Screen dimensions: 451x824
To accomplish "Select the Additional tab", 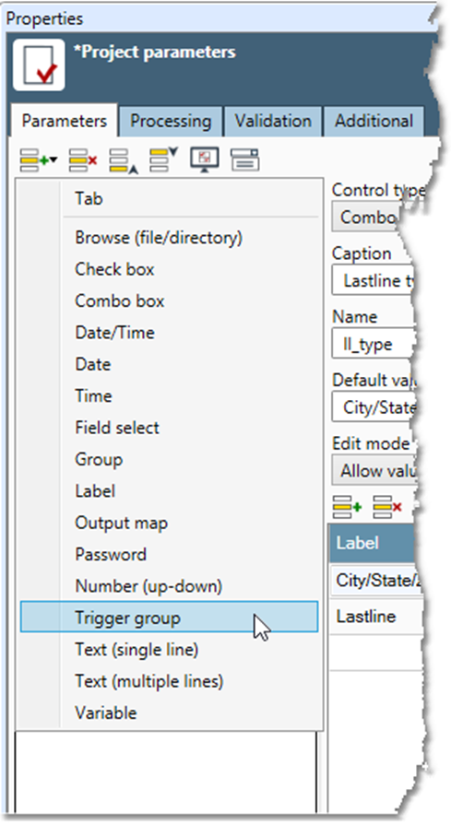I will [x=374, y=122].
